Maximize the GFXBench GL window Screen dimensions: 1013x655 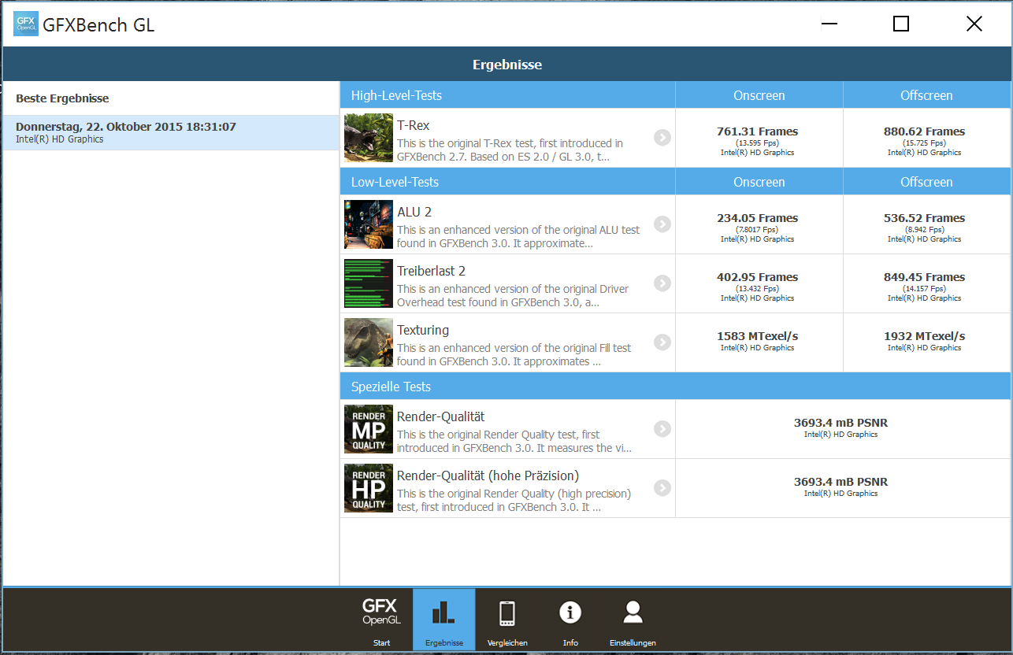[901, 24]
